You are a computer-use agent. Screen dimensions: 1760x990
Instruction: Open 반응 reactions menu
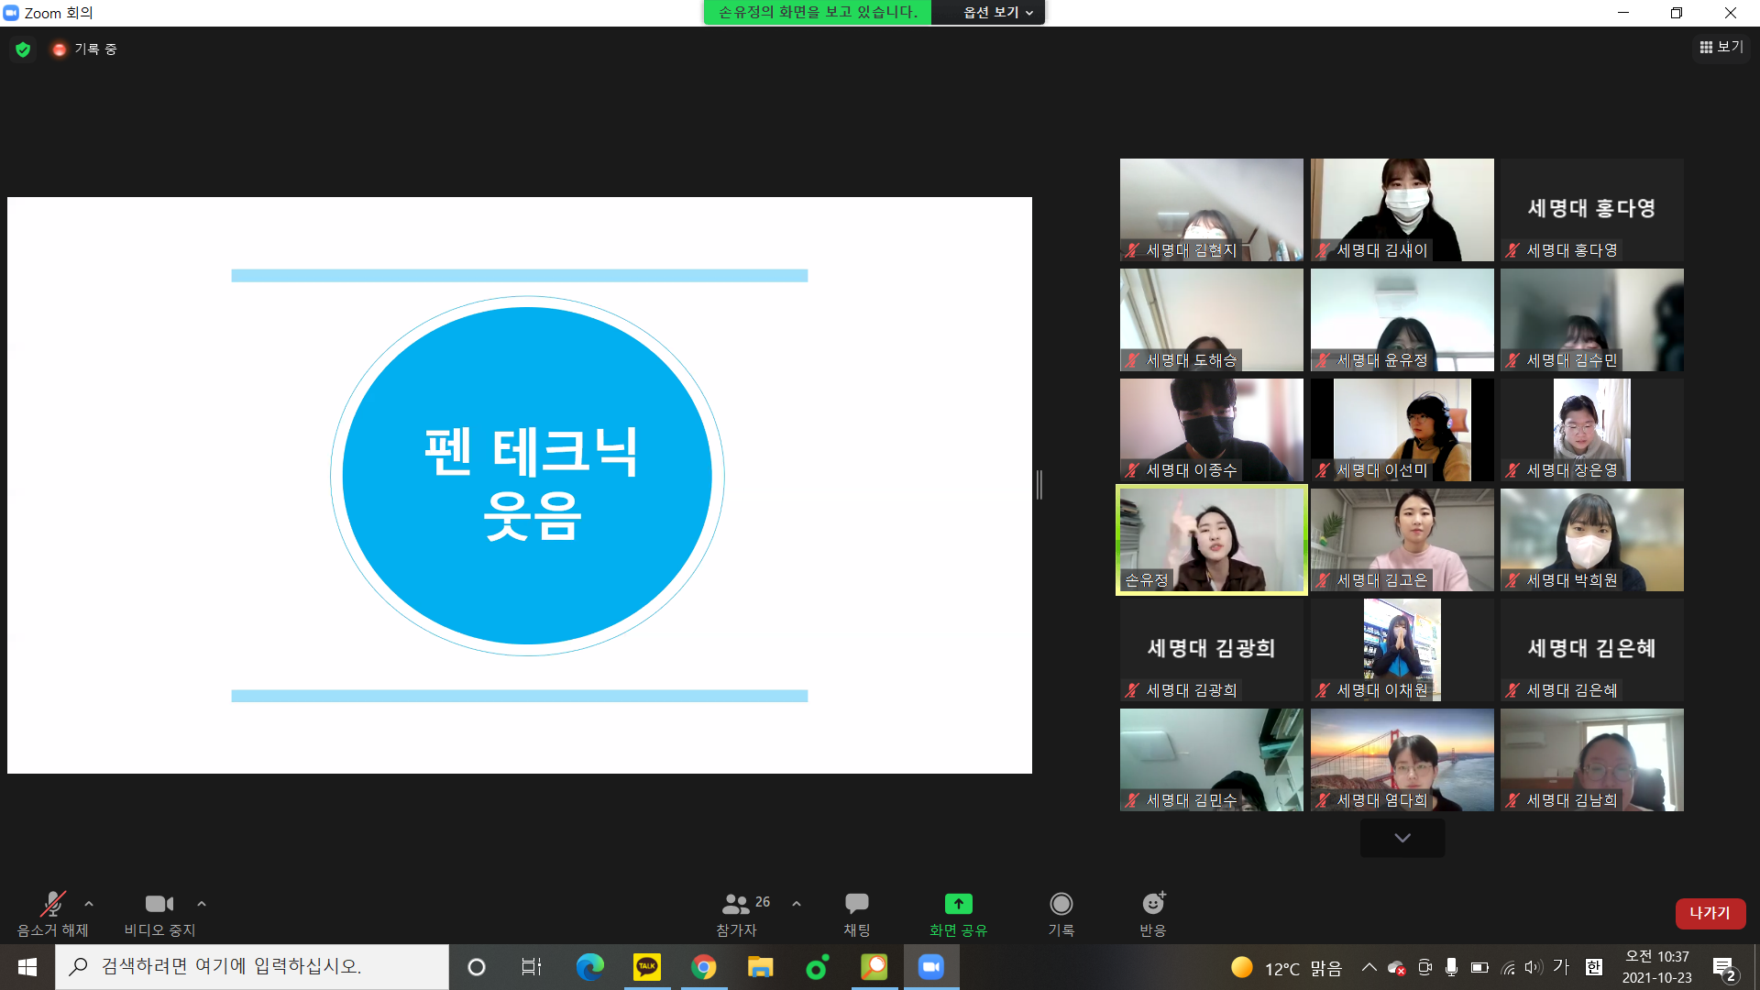pyautogui.click(x=1153, y=914)
